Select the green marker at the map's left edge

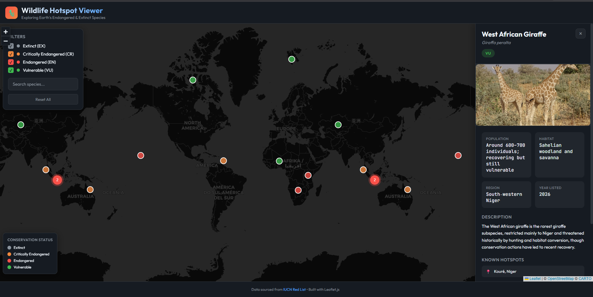[21, 125]
